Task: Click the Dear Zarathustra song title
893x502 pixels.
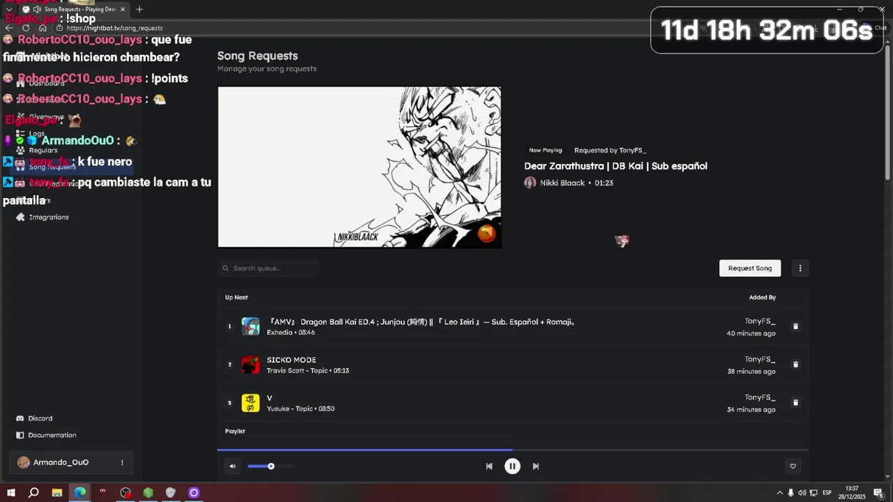Action: [x=616, y=166]
